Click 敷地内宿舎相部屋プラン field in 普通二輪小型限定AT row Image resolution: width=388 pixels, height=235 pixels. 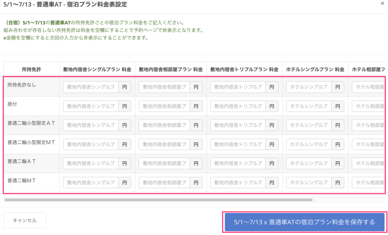tap(164, 125)
